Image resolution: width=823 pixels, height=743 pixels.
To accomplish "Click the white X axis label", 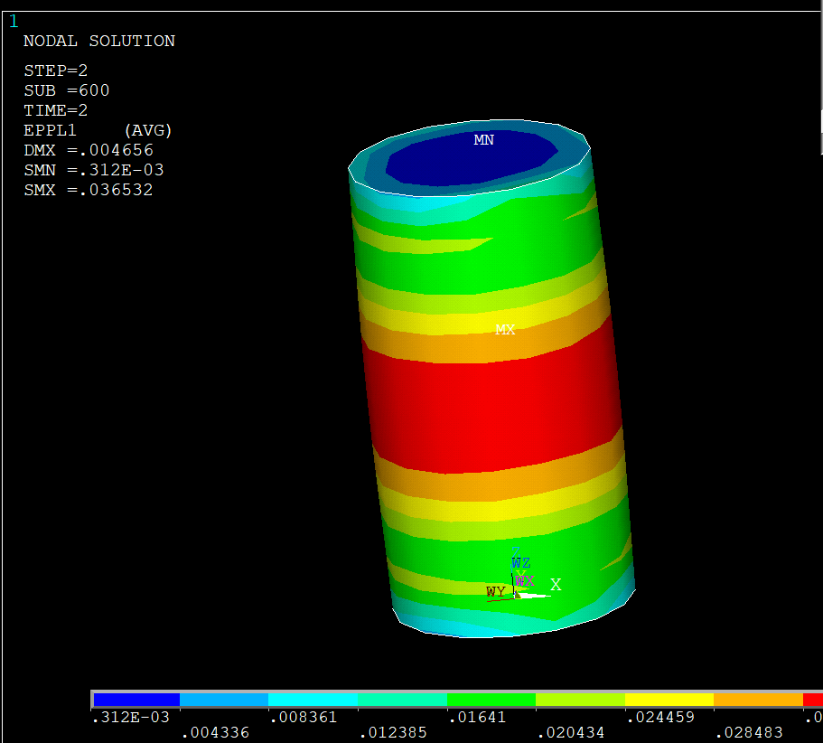I will [556, 585].
